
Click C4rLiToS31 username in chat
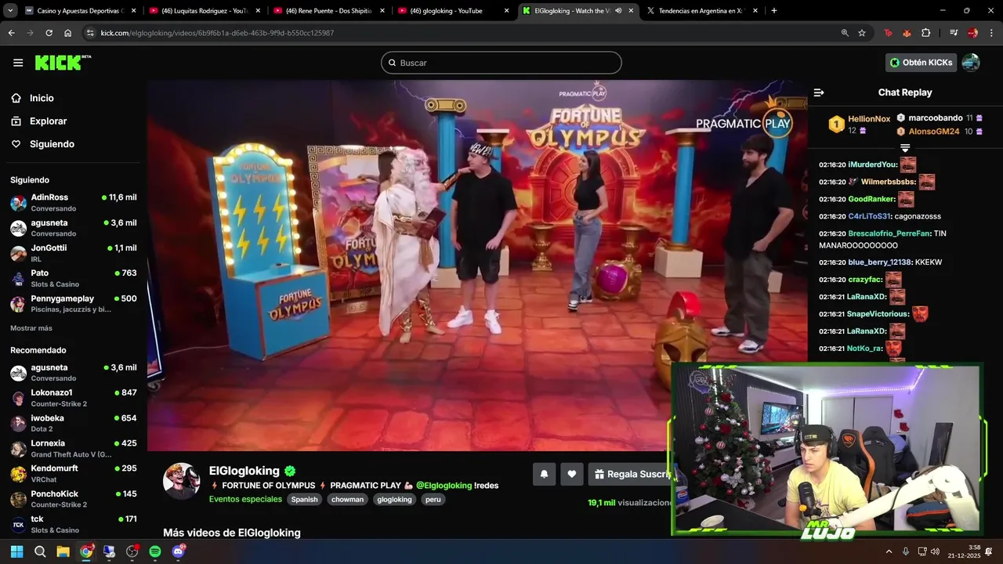869,216
